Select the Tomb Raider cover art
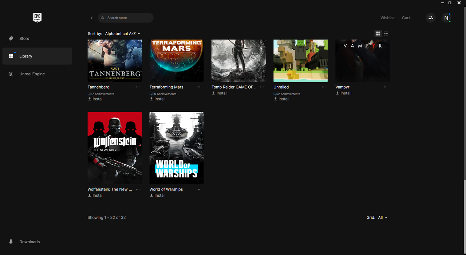Viewport: 466px width, 255px height. click(238, 61)
